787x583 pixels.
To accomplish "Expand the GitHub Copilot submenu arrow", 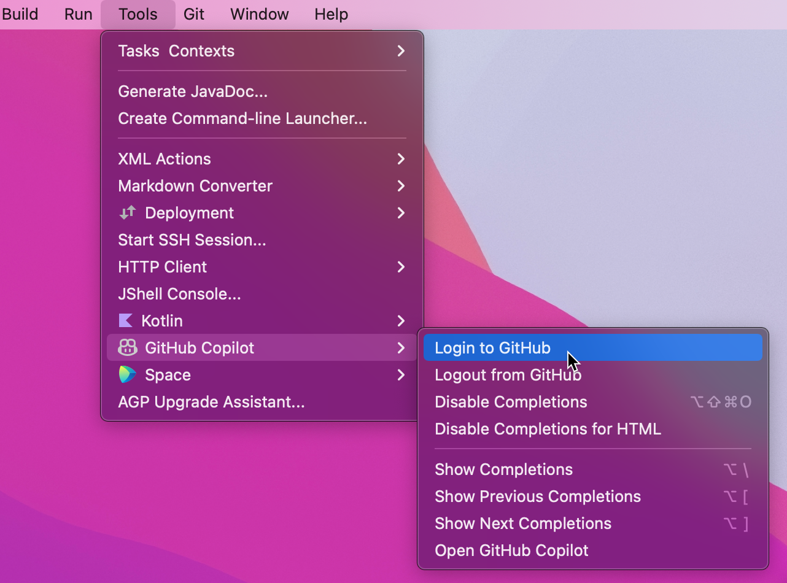I will point(401,348).
